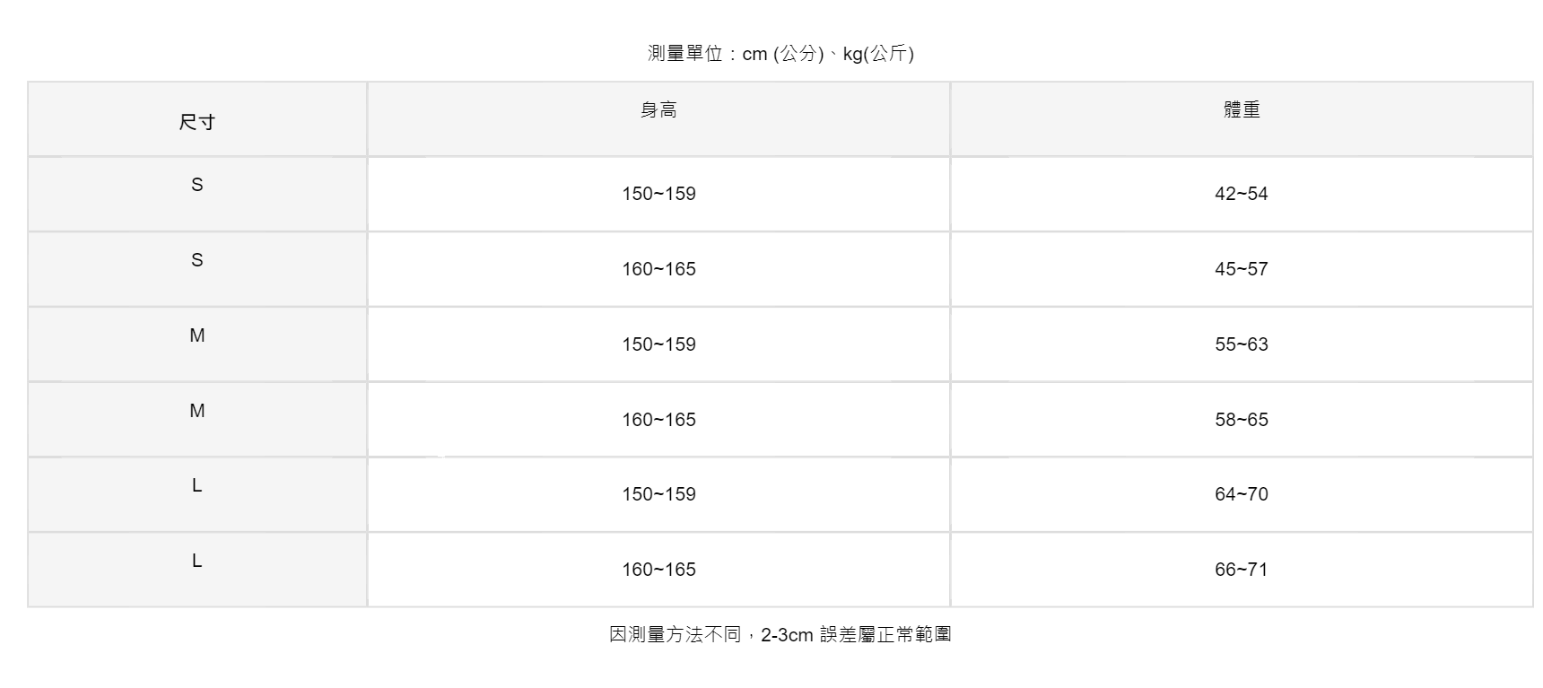Click the L size cell in the 64~70 row
The height and width of the screenshot is (688, 1543).
coord(197,485)
